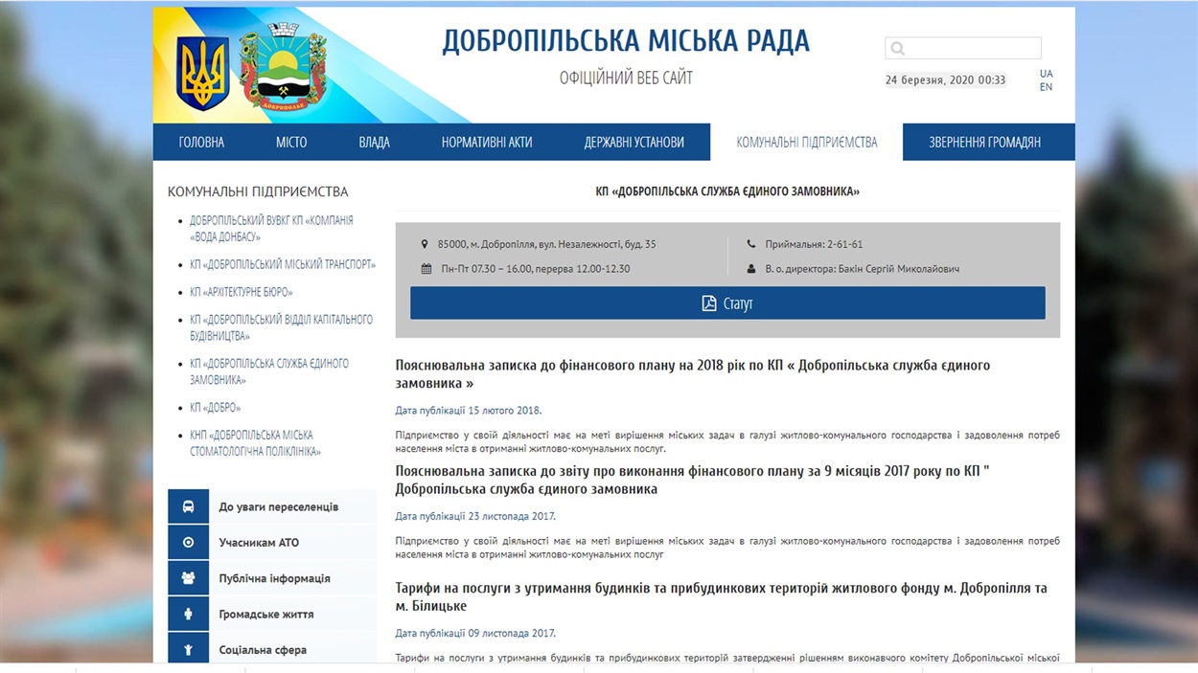The image size is (1198, 673).
Task: Switch site language to EN
Action: point(1046,87)
